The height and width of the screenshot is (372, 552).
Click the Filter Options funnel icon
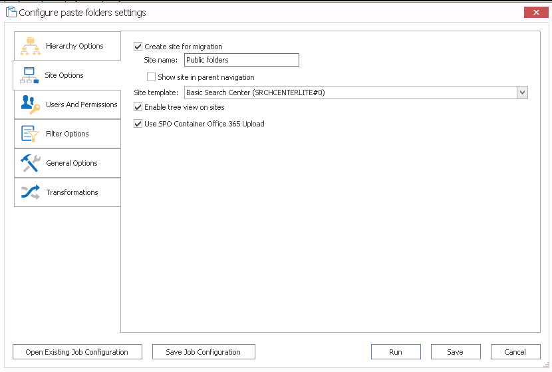point(31,134)
